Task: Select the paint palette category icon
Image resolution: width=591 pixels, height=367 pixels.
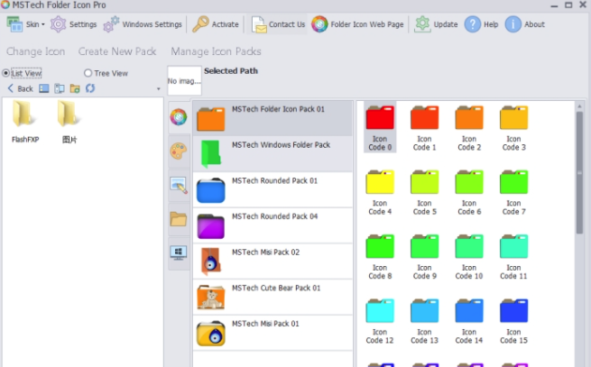Action: tap(179, 151)
